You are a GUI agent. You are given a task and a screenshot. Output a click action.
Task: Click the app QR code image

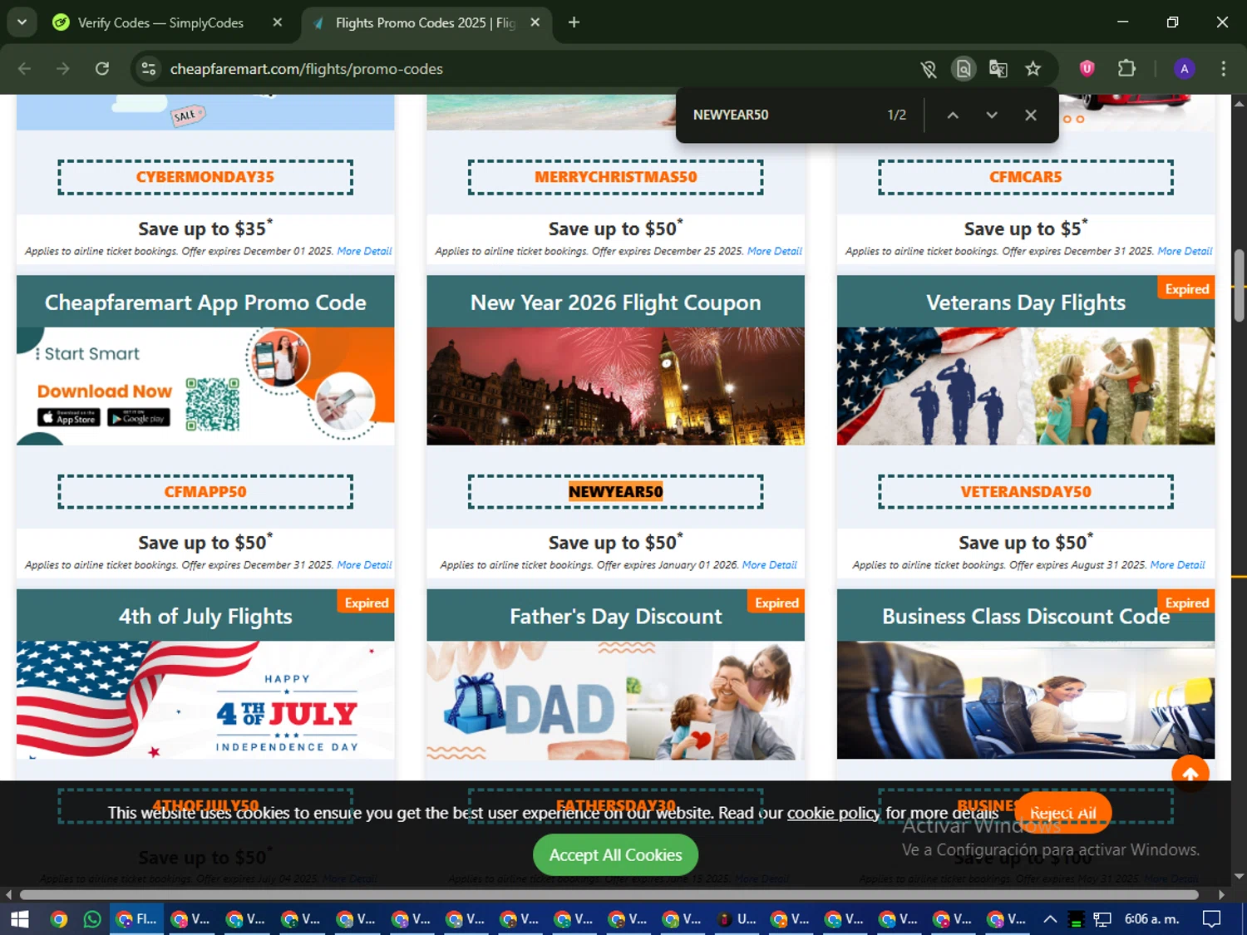coord(213,405)
